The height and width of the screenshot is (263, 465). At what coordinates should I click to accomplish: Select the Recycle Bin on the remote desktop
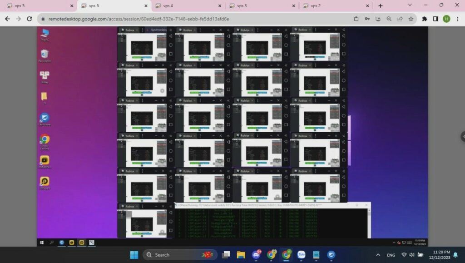(45, 56)
